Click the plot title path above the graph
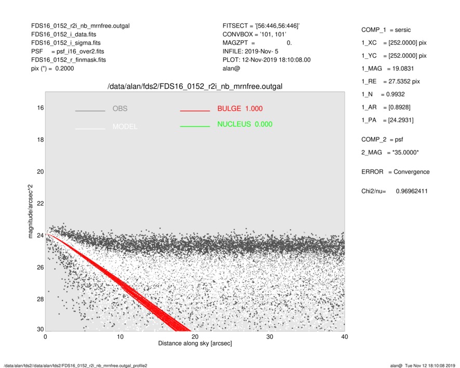The image size is (460, 368). coord(195,87)
